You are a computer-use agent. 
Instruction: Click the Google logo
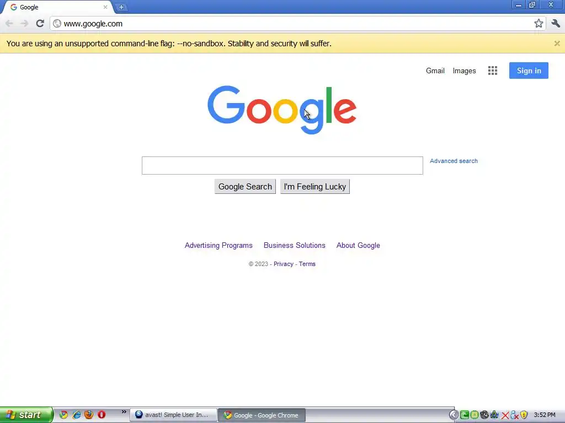click(x=282, y=110)
